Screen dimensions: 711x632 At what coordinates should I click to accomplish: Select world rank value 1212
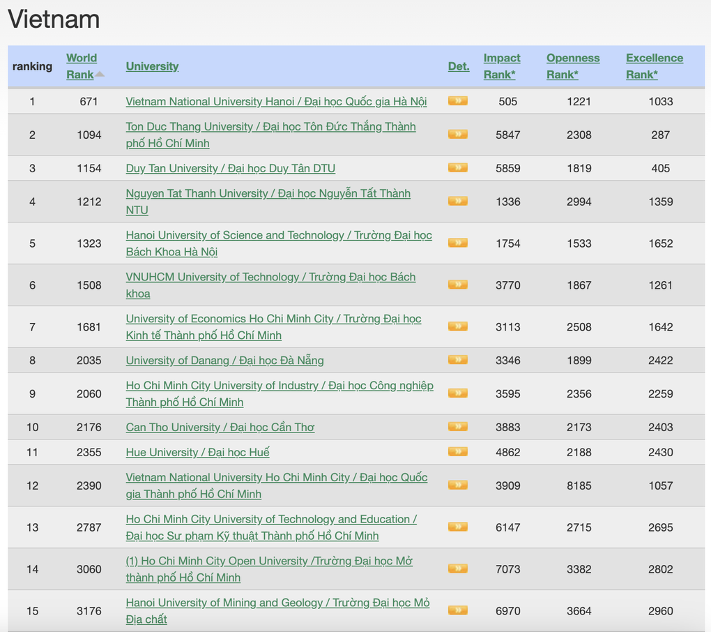[89, 202]
